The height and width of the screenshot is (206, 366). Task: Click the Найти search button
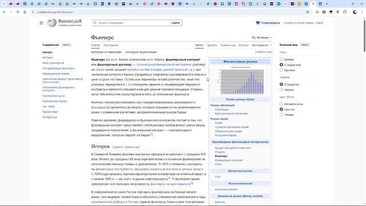(176, 23)
